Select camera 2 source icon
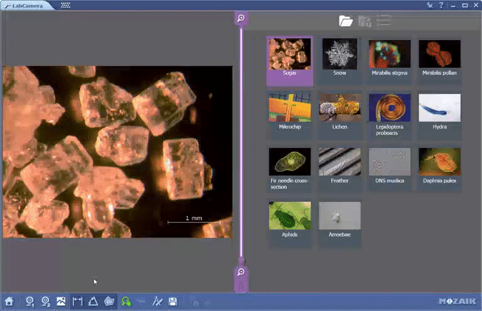This screenshot has height=311, width=482. point(45,302)
